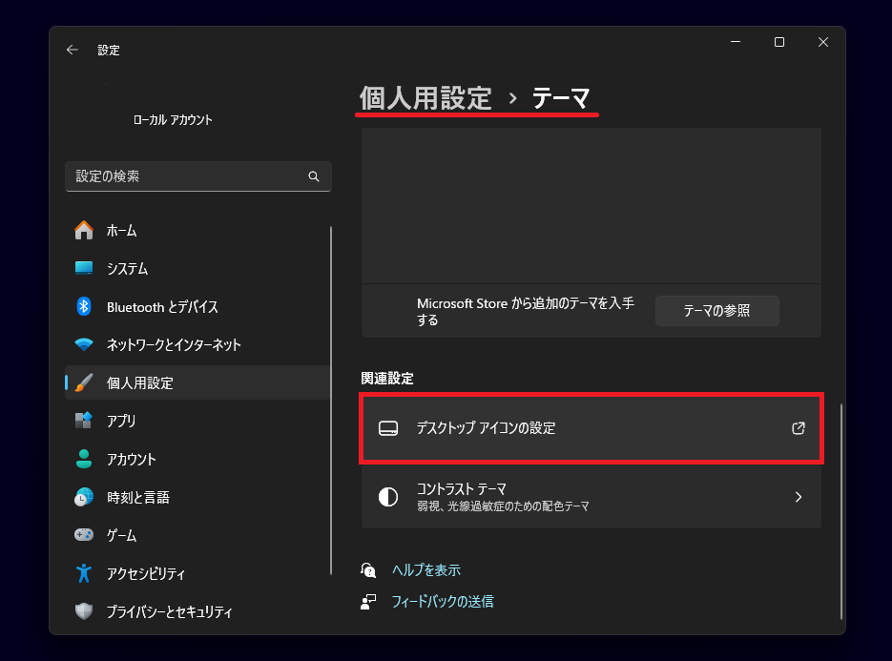892x661 pixels.
Task: Click ローカル アカウント profile text
Action: pos(173,120)
